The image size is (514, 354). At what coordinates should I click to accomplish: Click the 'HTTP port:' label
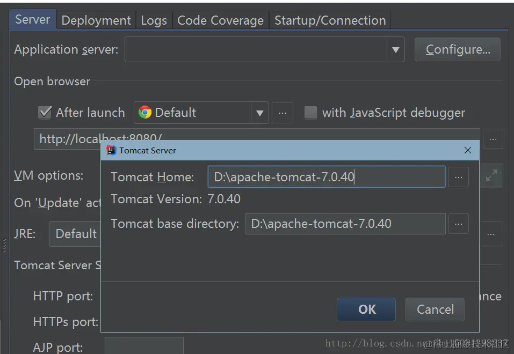pyautogui.click(x=63, y=296)
